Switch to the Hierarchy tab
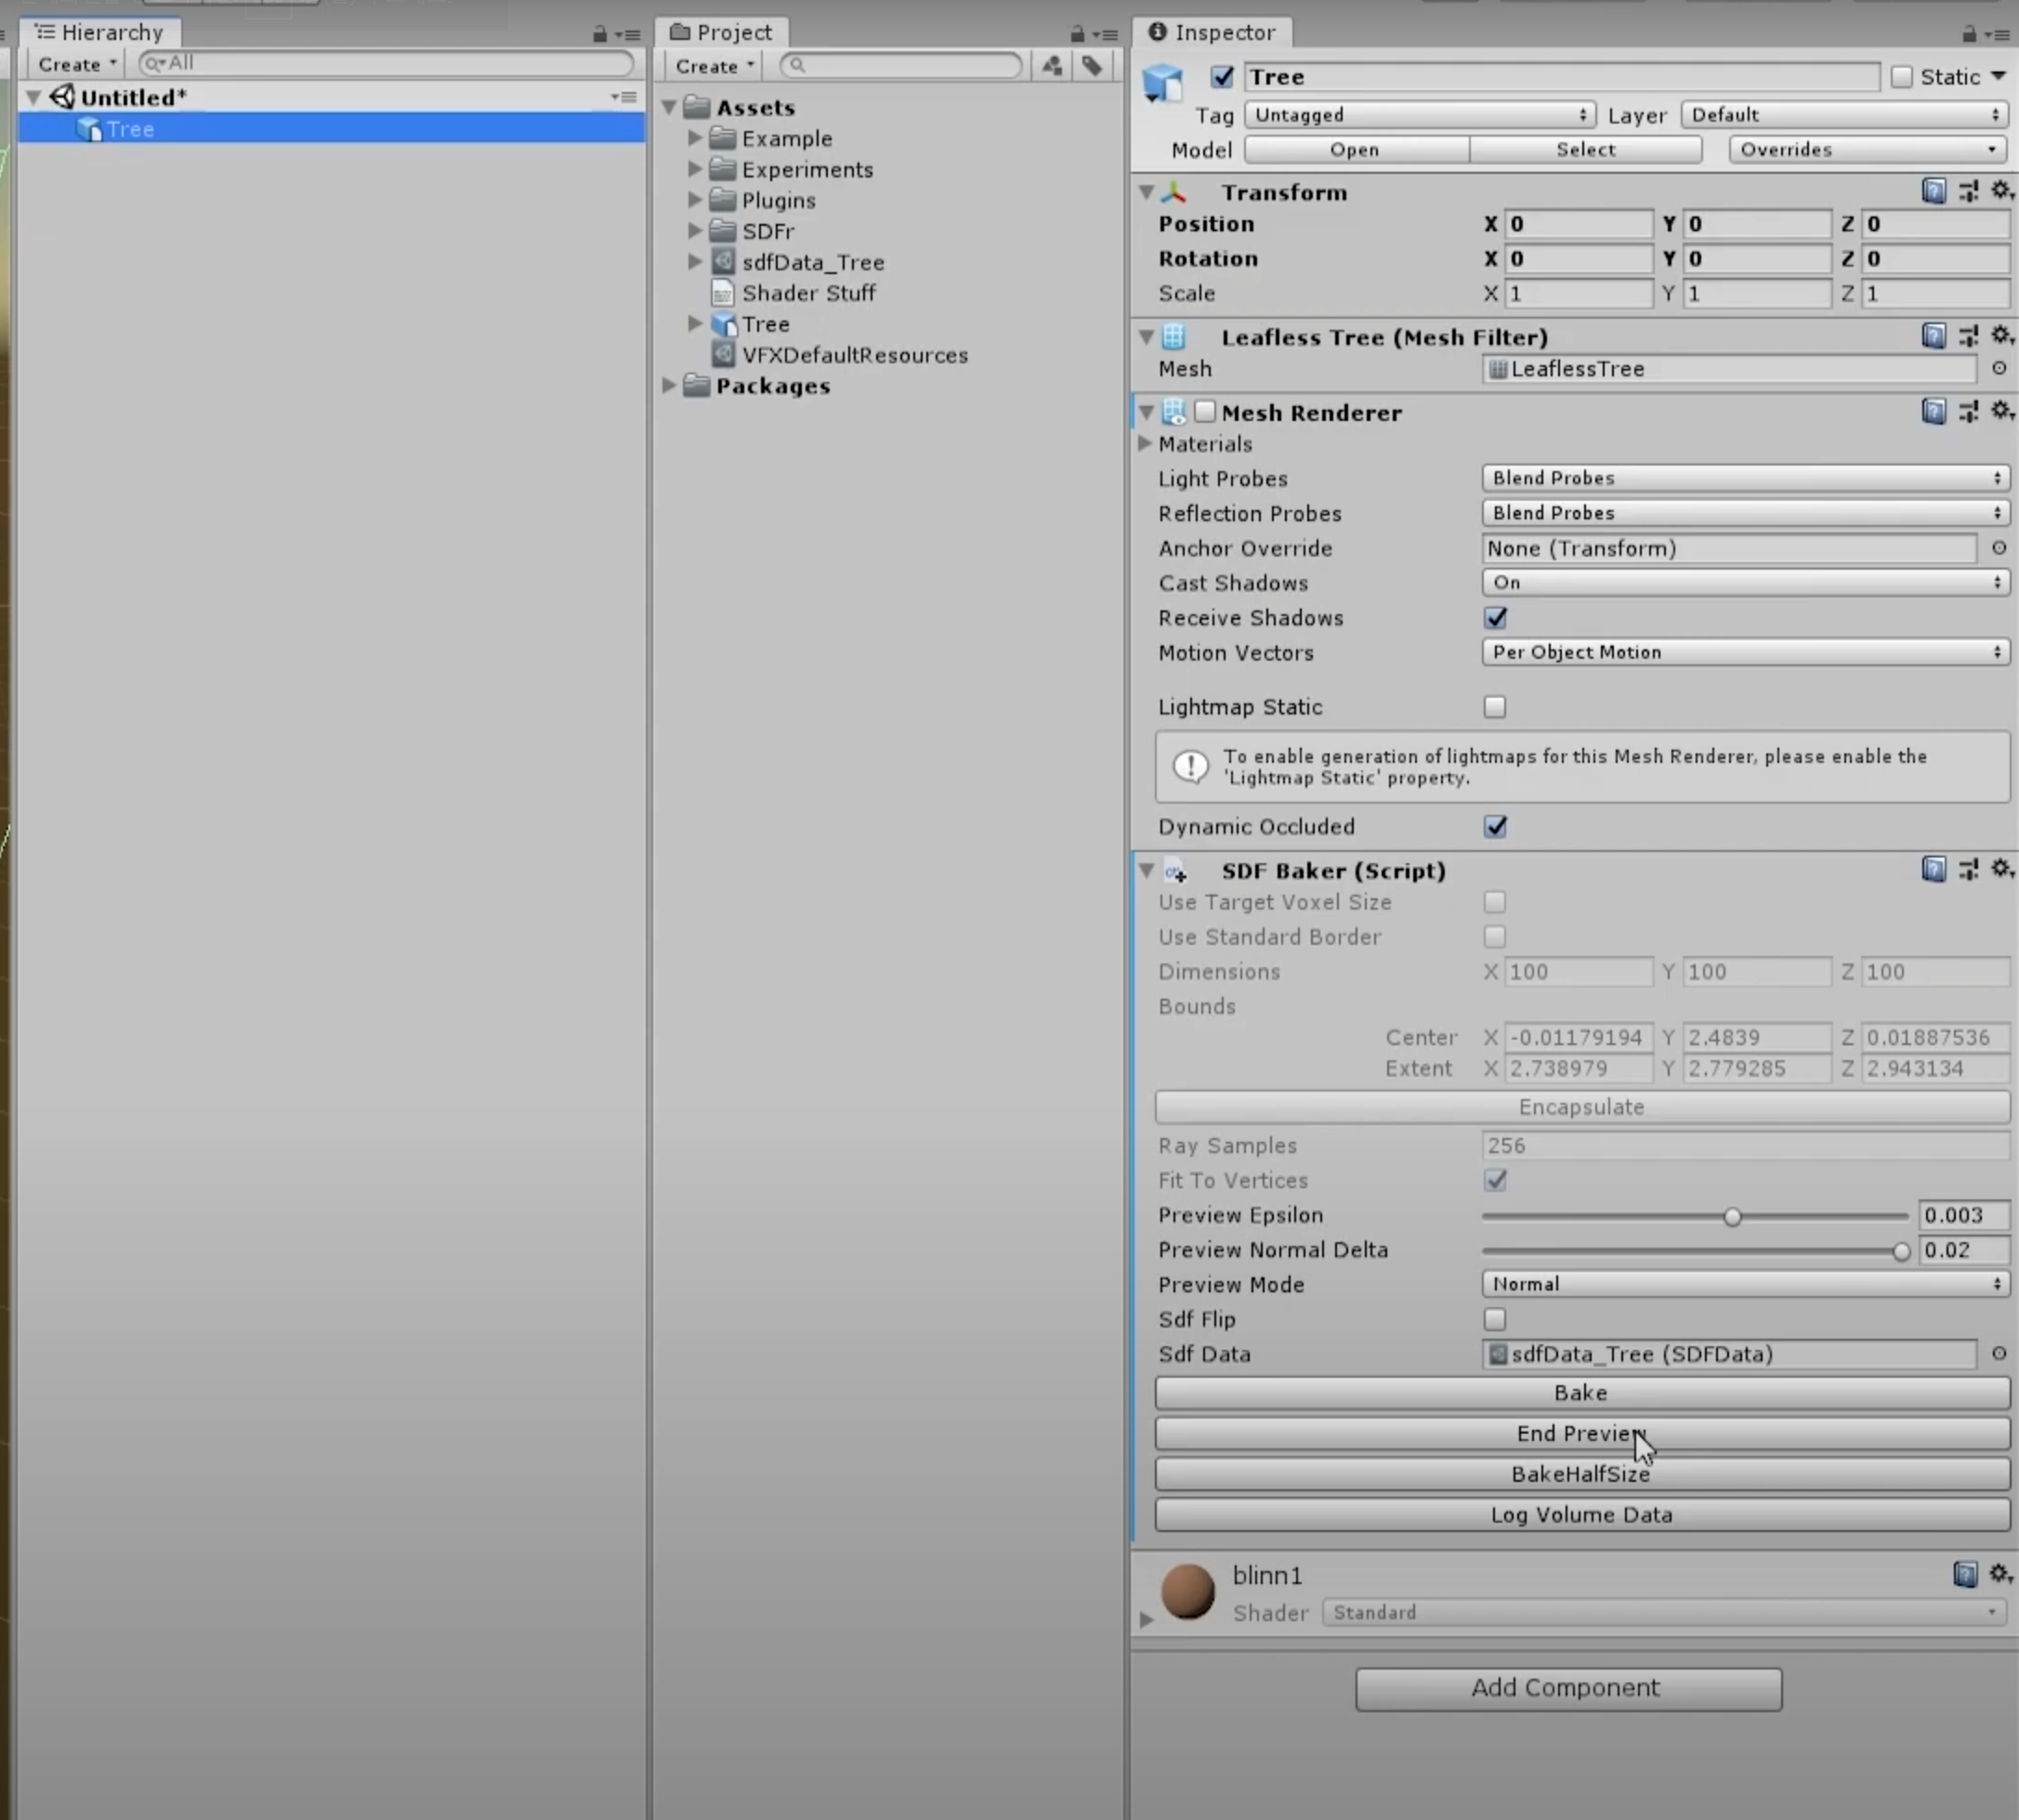2019x1820 pixels. pyautogui.click(x=100, y=32)
